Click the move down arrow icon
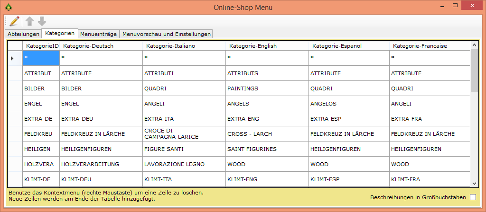This screenshot has width=486, height=212. (x=42, y=21)
